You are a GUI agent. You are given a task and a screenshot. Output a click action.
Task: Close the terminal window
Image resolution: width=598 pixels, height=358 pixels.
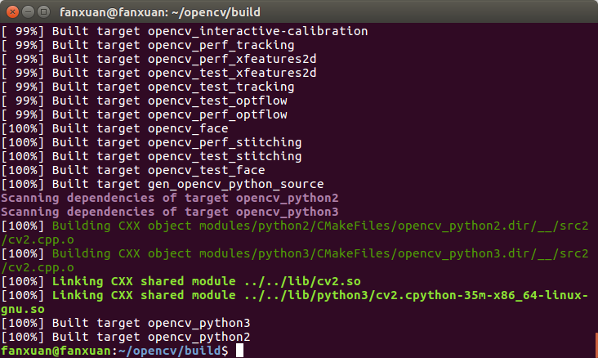coord(11,11)
